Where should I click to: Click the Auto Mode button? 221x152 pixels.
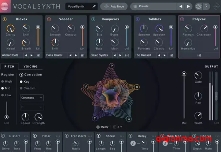(x=114, y=6)
